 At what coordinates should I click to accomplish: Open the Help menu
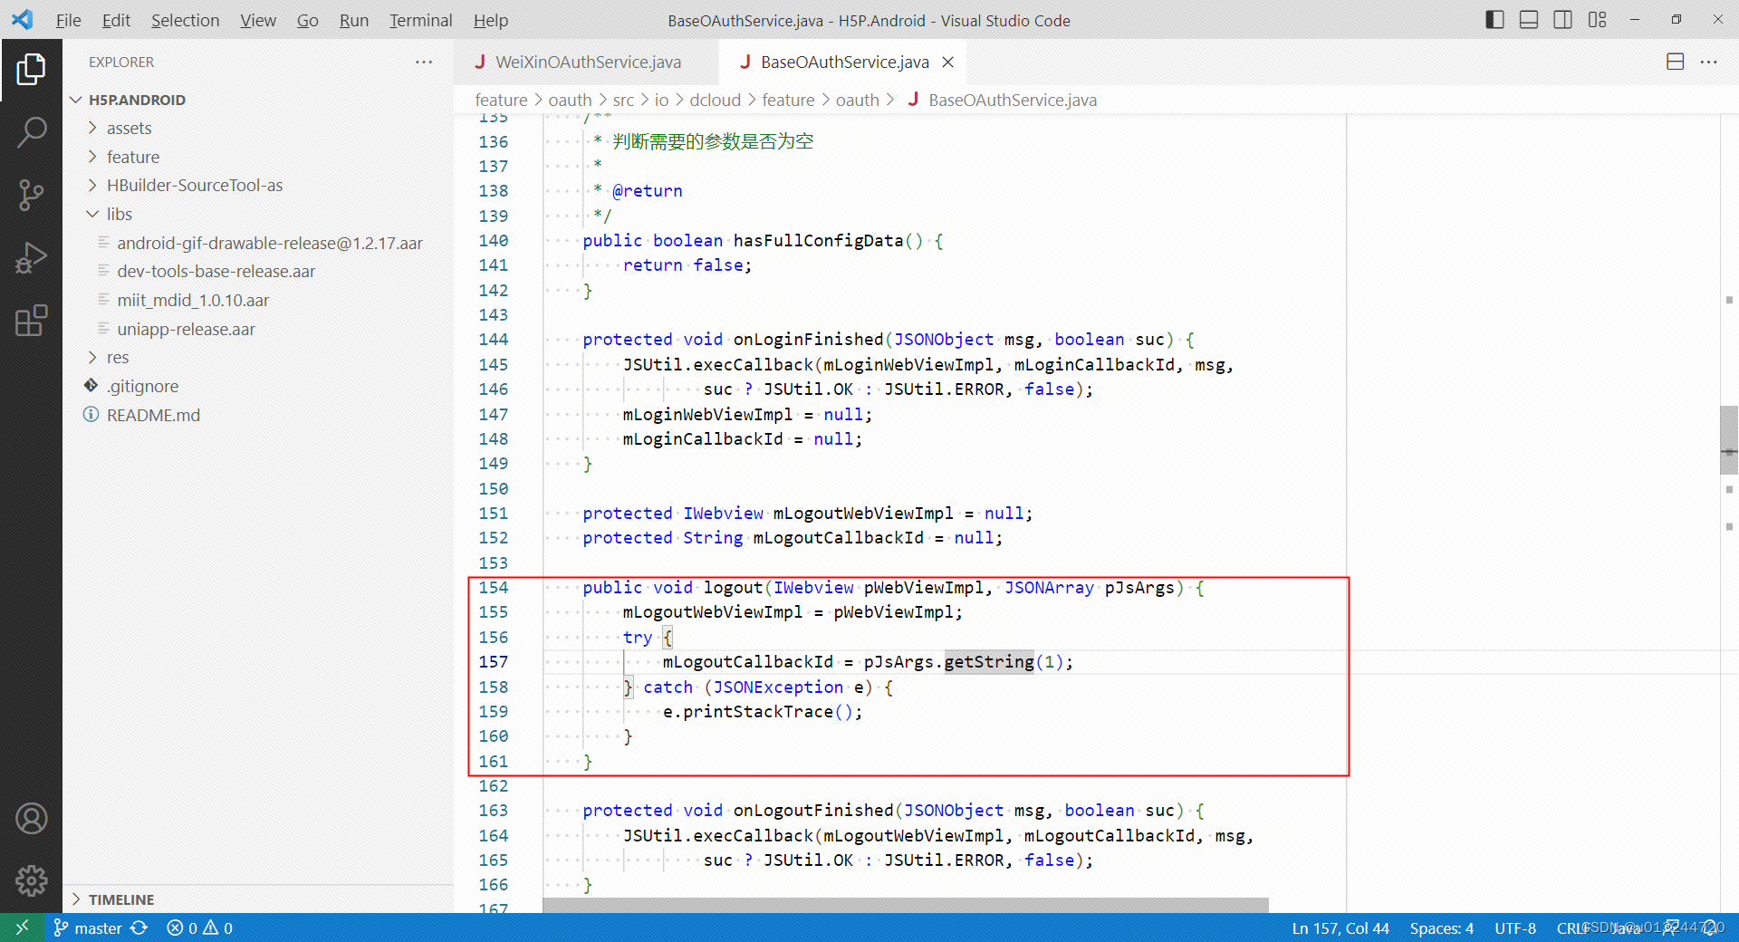[491, 20]
